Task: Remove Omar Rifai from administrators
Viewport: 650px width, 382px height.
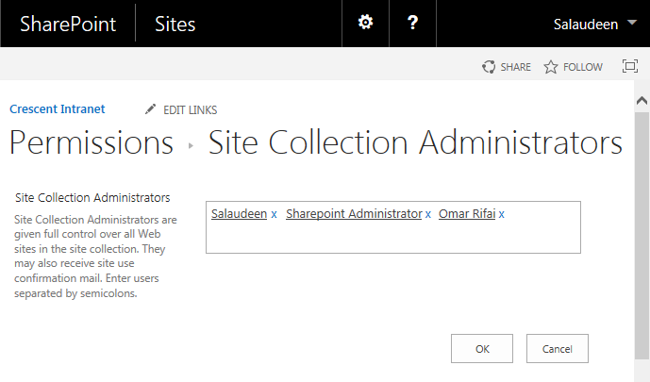Action: point(501,215)
